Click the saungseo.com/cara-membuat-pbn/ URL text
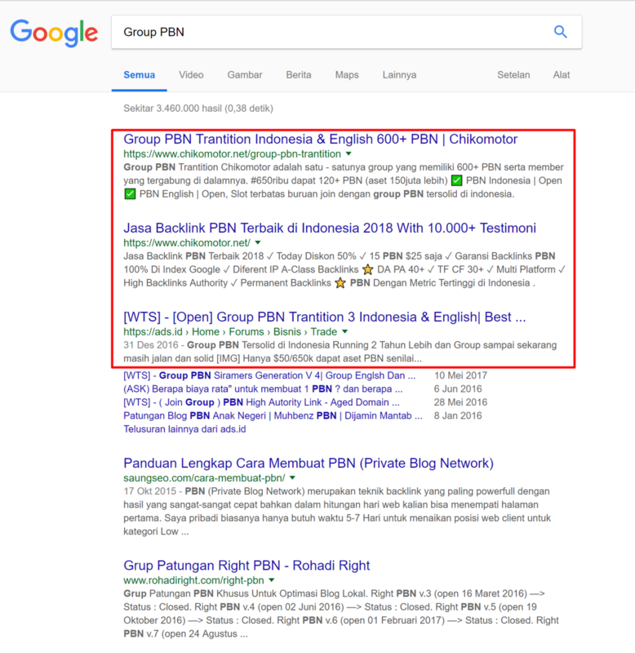This screenshot has height=653, width=635. pos(204,478)
